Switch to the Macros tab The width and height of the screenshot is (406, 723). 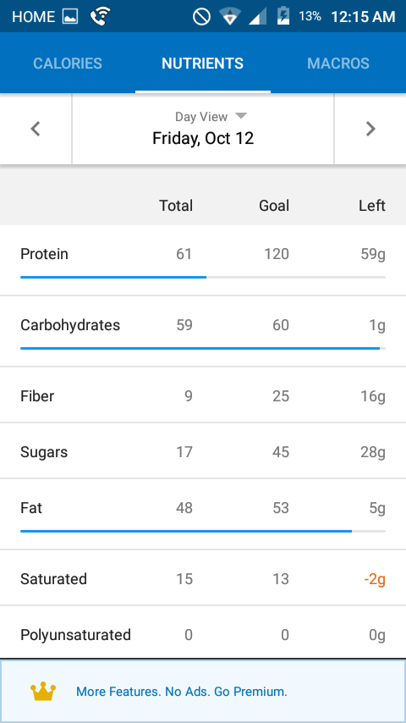[x=338, y=63]
